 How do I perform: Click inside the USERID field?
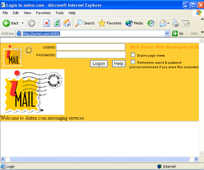pos(90,47)
